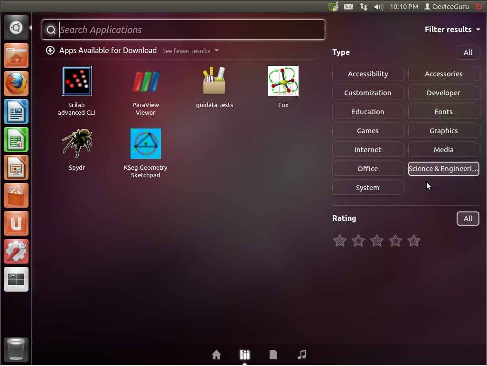Toggle the Internet type filter
This screenshot has width=487, height=366.
[368, 150]
